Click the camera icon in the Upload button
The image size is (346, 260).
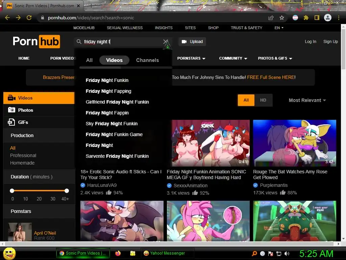tap(184, 42)
